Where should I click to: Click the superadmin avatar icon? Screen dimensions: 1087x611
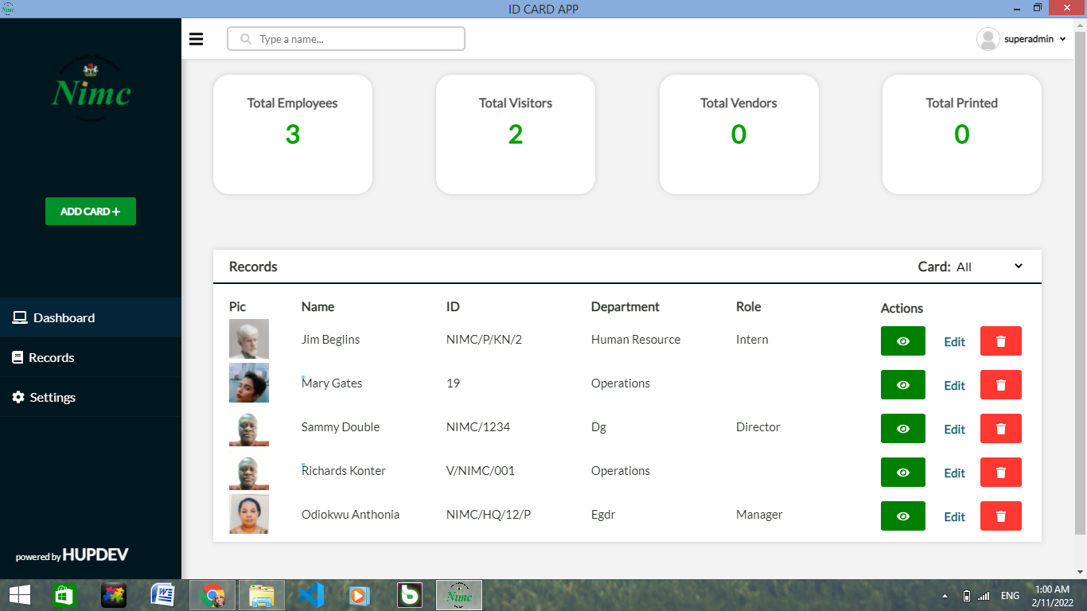click(988, 39)
